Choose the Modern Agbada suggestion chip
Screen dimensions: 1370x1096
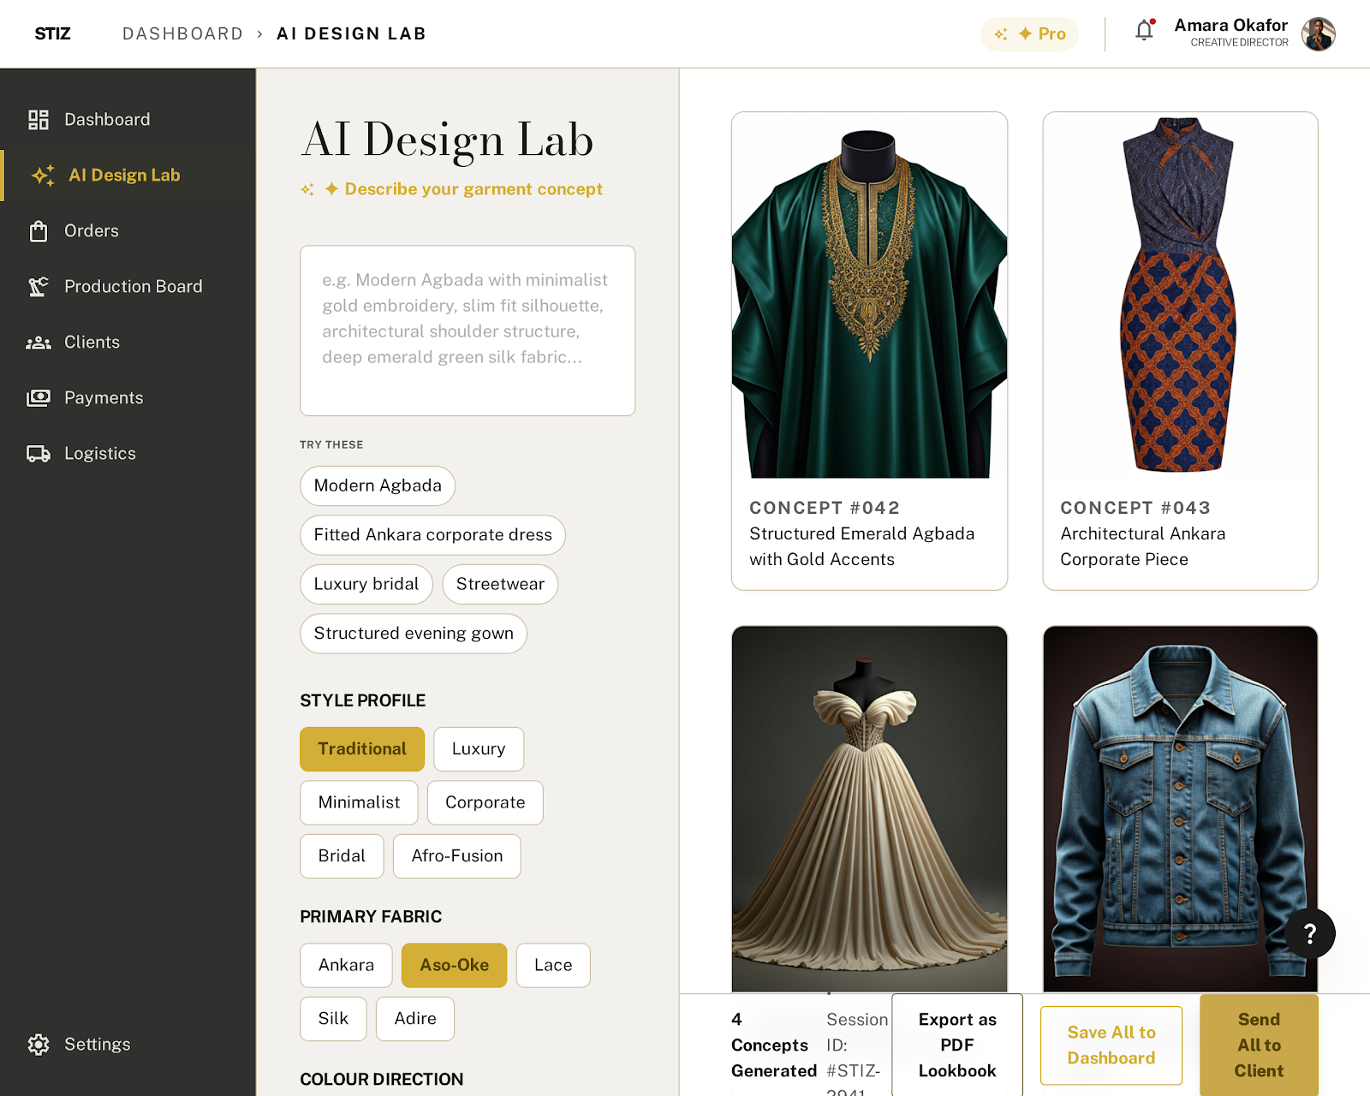(x=378, y=485)
